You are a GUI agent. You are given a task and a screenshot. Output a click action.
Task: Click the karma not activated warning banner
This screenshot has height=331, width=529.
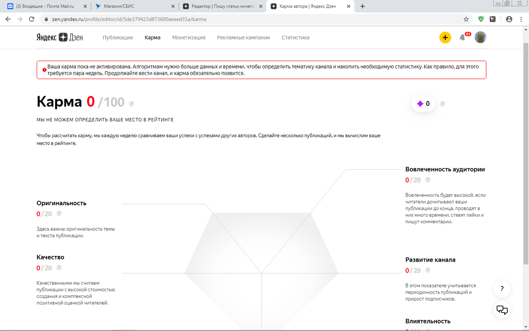pos(261,70)
